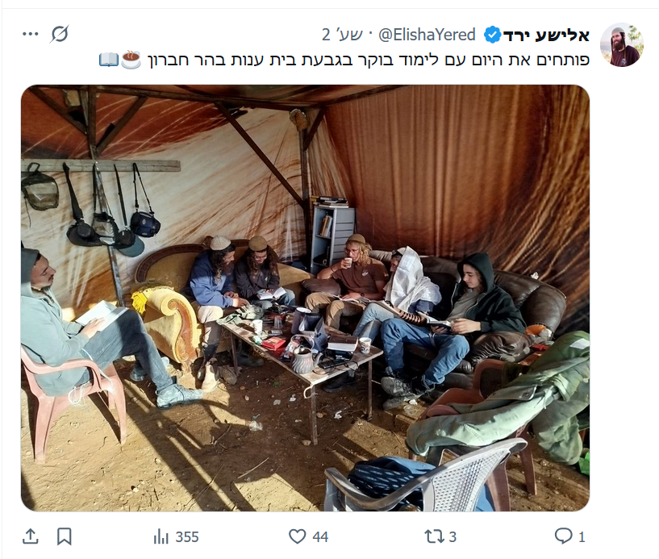This screenshot has height=559, width=659.
Task: Retweet using the repost arrows icon
Action: [434, 536]
